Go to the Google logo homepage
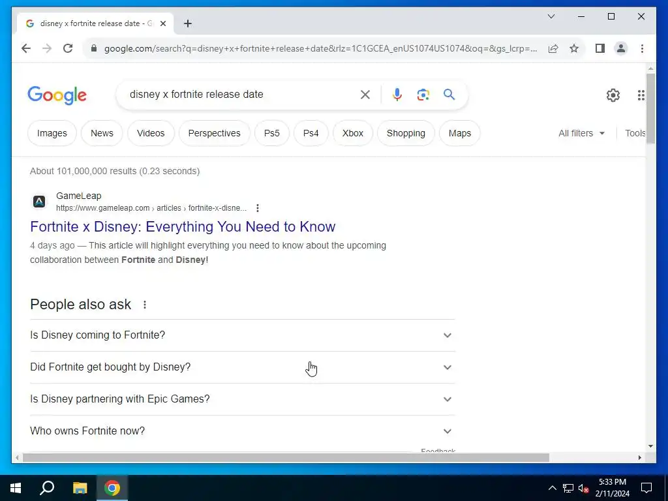This screenshot has height=501, width=668. tap(57, 95)
